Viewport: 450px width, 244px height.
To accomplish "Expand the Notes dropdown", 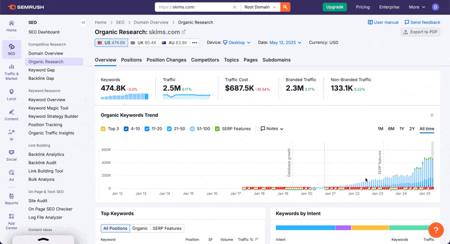I will 272,129.
